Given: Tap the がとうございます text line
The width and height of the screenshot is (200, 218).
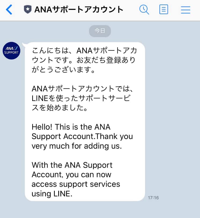Looking at the screenshot, I should click(63, 69).
